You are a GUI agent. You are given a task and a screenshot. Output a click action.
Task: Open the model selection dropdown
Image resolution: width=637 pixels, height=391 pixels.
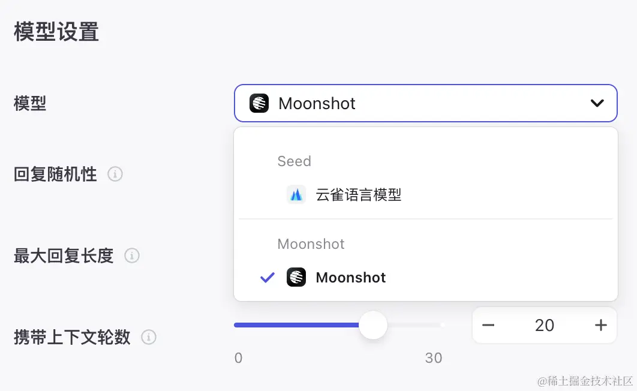click(426, 103)
